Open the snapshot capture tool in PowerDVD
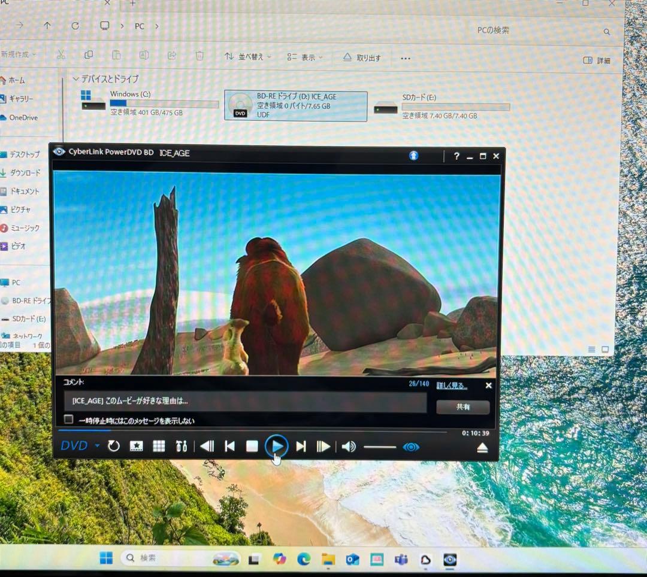The width and height of the screenshot is (647, 577). tap(137, 446)
